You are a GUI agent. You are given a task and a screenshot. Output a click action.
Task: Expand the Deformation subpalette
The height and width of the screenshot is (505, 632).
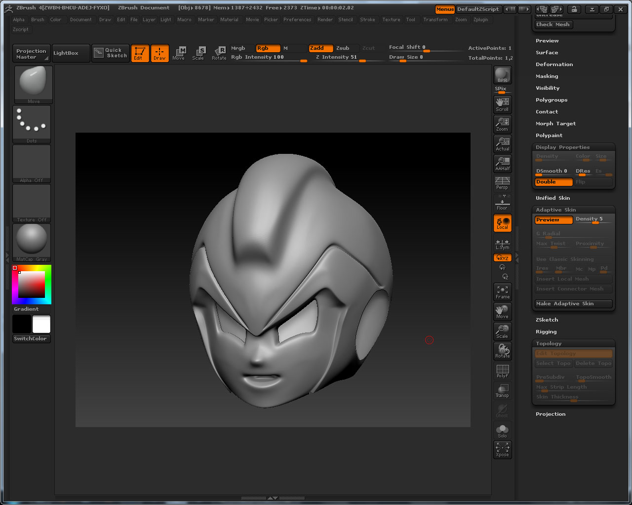click(554, 65)
